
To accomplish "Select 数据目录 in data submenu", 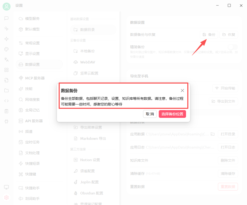I will pos(93,30).
